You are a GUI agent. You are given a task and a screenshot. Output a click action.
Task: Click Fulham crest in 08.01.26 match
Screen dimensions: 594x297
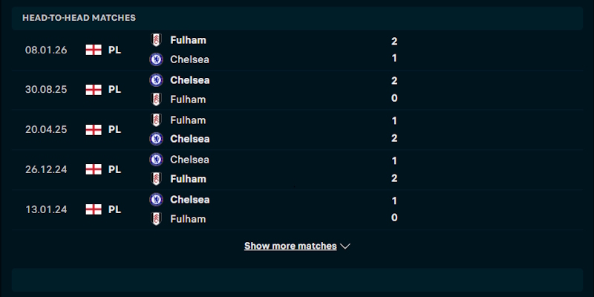(x=156, y=40)
